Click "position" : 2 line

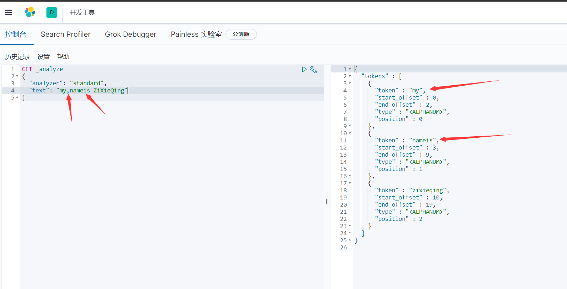(x=399, y=219)
